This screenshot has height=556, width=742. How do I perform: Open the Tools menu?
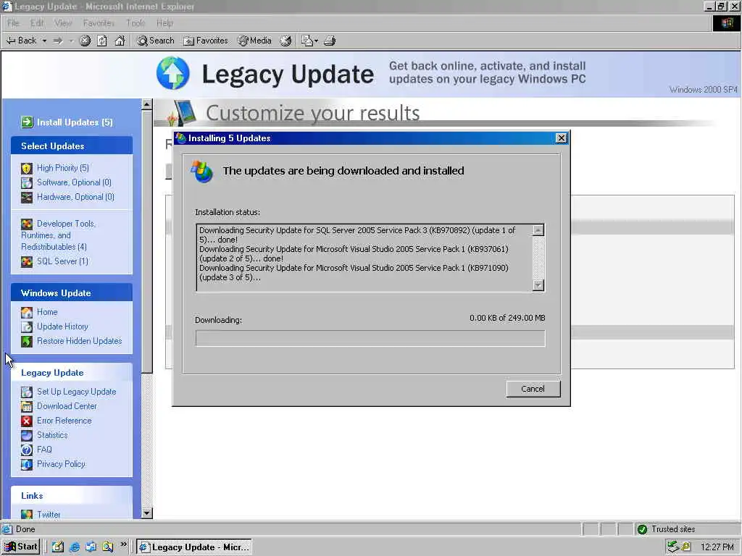[136, 23]
